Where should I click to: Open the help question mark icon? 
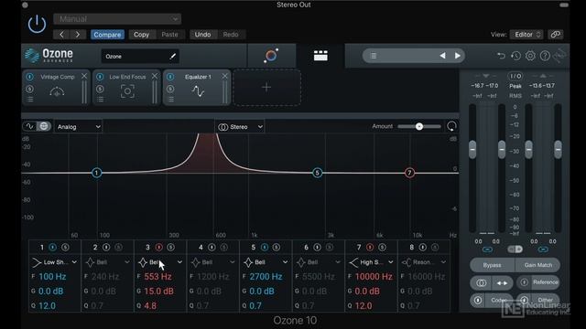[545, 56]
